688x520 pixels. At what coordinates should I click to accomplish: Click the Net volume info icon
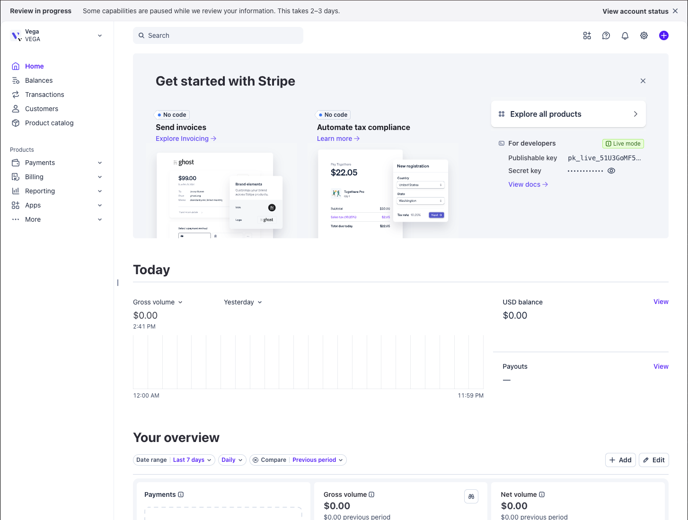(x=542, y=494)
